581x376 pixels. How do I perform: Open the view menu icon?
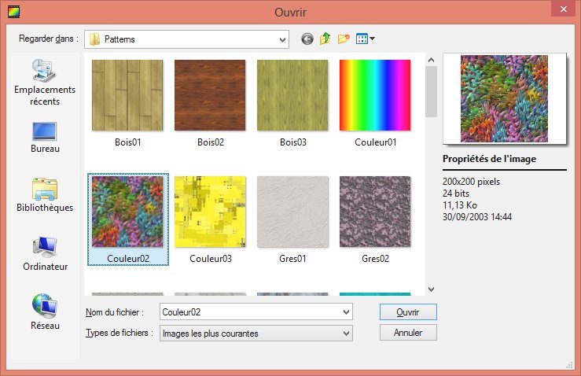(365, 39)
